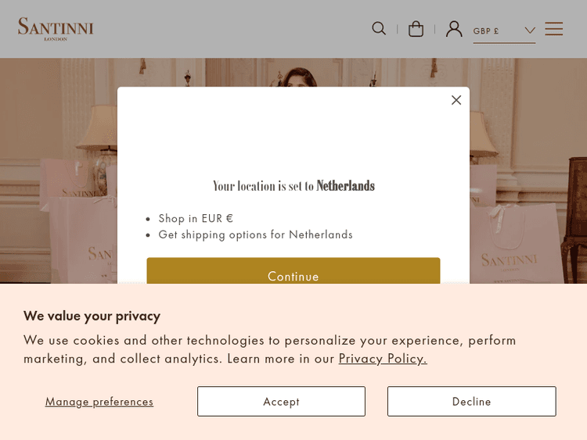587x440 pixels.
Task: Open the hamburger menu icon
Action: pyautogui.click(x=554, y=29)
